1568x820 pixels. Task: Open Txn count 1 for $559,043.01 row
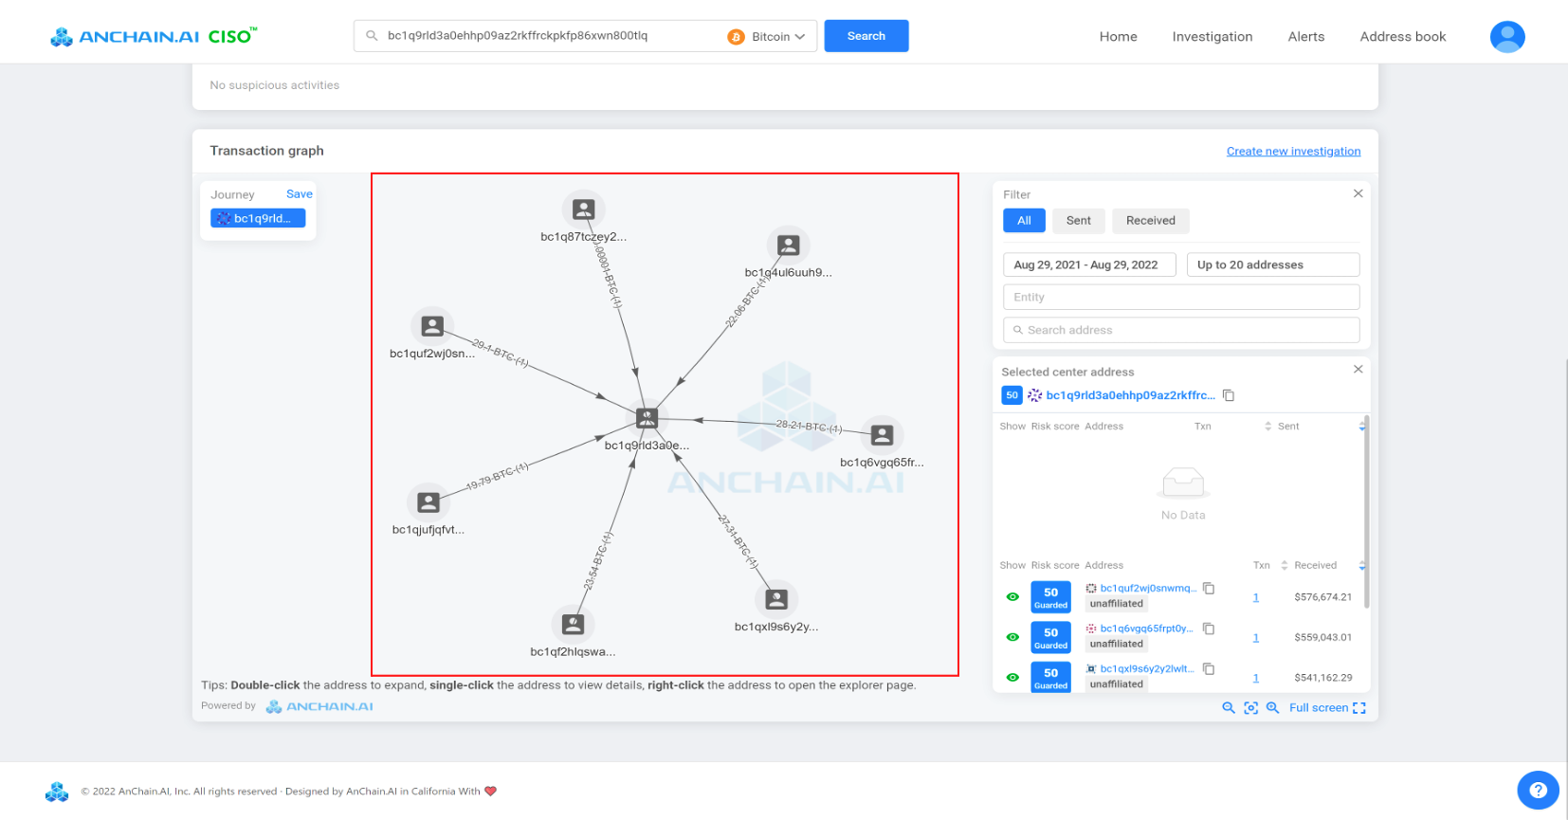click(x=1256, y=638)
